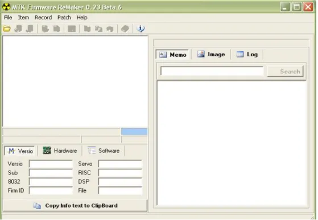The image size is (318, 220).
Task: Open the Record menu
Action: [43, 18]
